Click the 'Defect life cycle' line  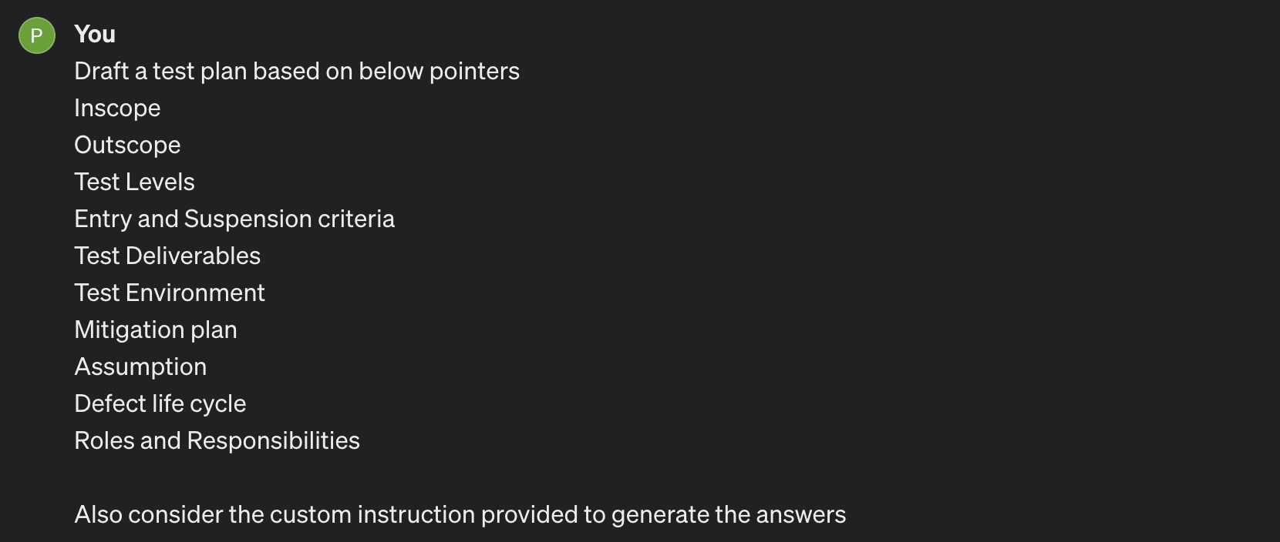(x=160, y=404)
